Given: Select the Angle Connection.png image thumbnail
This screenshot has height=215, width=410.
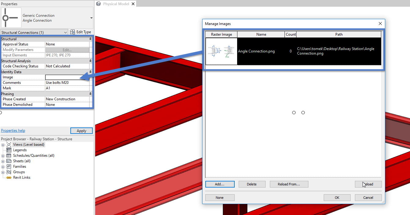Looking at the screenshot, I should [x=221, y=51].
